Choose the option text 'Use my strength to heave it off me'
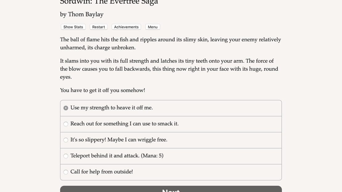Image resolution: width=342 pixels, height=192 pixels. (111, 108)
